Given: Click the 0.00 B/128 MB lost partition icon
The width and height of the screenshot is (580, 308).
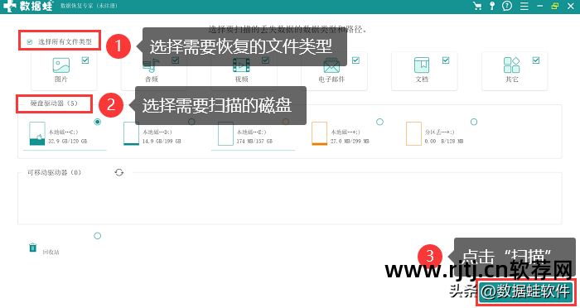Looking at the screenshot, I should pyautogui.click(x=413, y=133).
